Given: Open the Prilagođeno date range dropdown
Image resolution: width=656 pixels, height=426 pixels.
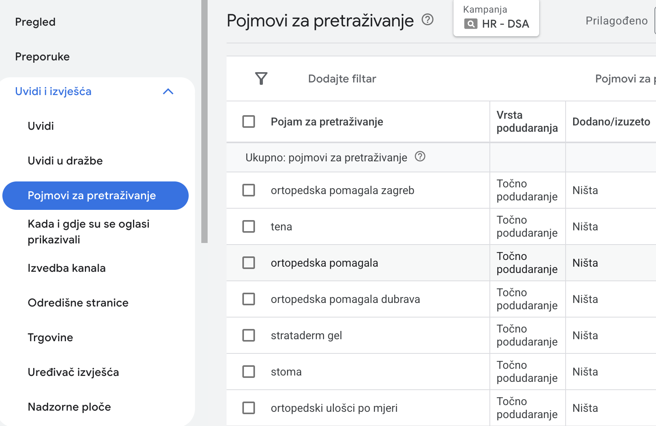Looking at the screenshot, I should (616, 21).
